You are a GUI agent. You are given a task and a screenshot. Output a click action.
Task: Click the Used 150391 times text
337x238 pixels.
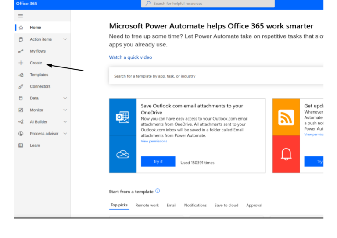197,163
